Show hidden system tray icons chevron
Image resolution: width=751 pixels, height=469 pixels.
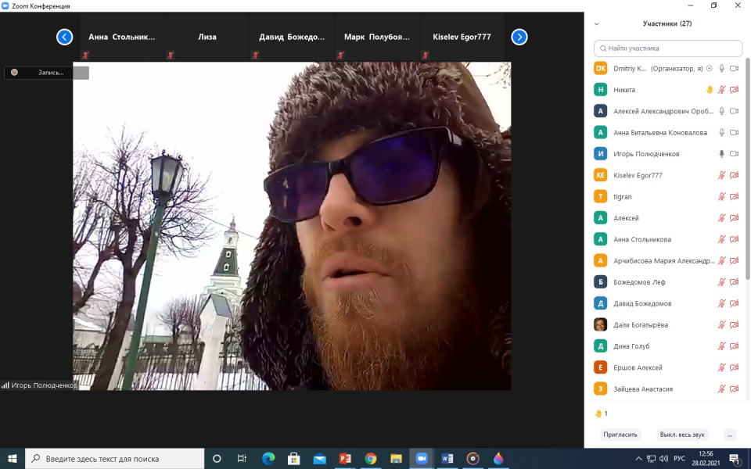pyautogui.click(x=638, y=459)
